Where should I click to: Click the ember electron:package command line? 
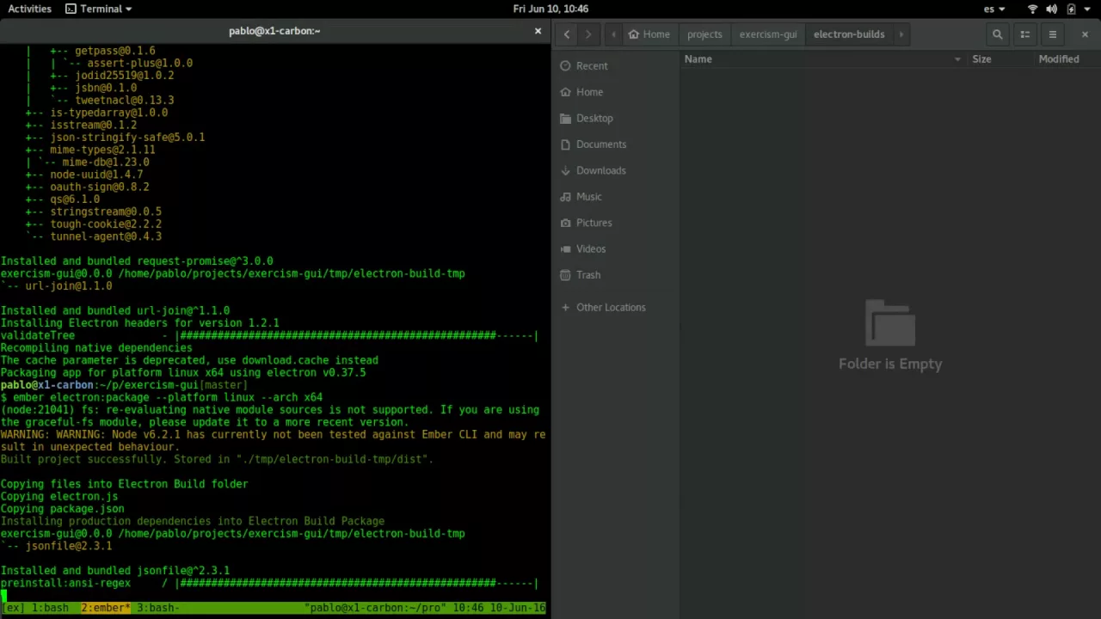(x=168, y=397)
